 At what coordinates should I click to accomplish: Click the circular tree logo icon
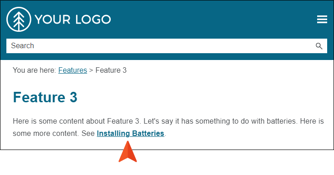pos(19,20)
